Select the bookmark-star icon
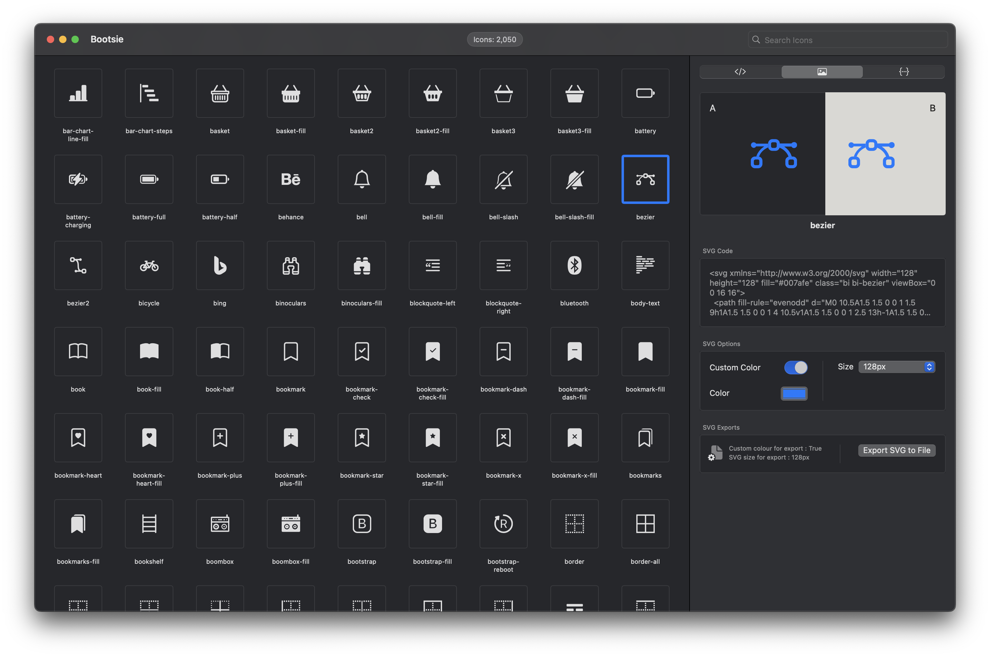The image size is (990, 657). pos(361,437)
